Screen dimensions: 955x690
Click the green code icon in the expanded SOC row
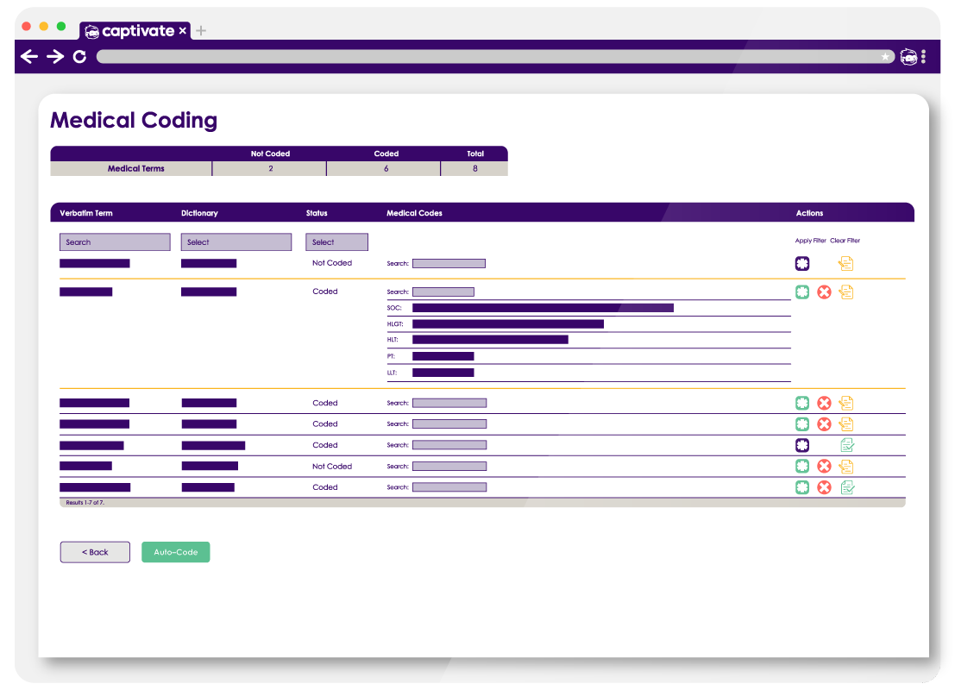click(x=802, y=292)
